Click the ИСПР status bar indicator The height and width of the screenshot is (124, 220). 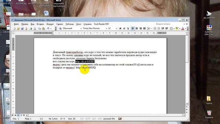pyautogui.click(x=88, y=119)
